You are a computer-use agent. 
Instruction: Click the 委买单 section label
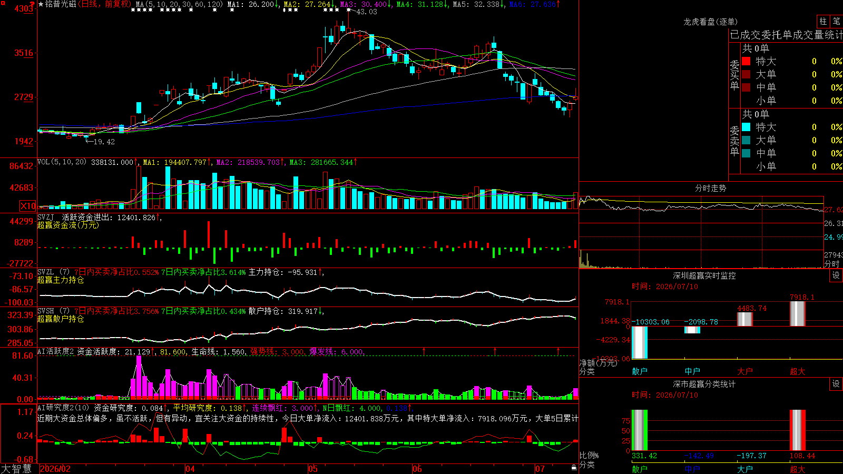tap(734, 75)
